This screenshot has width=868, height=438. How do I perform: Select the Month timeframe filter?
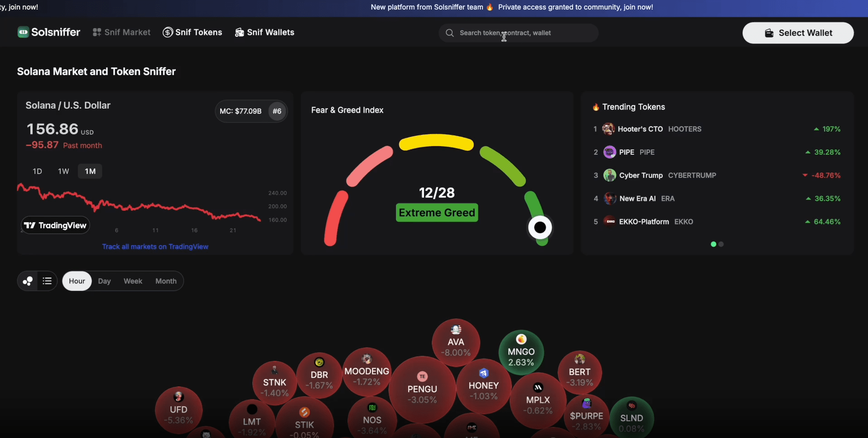click(x=166, y=281)
